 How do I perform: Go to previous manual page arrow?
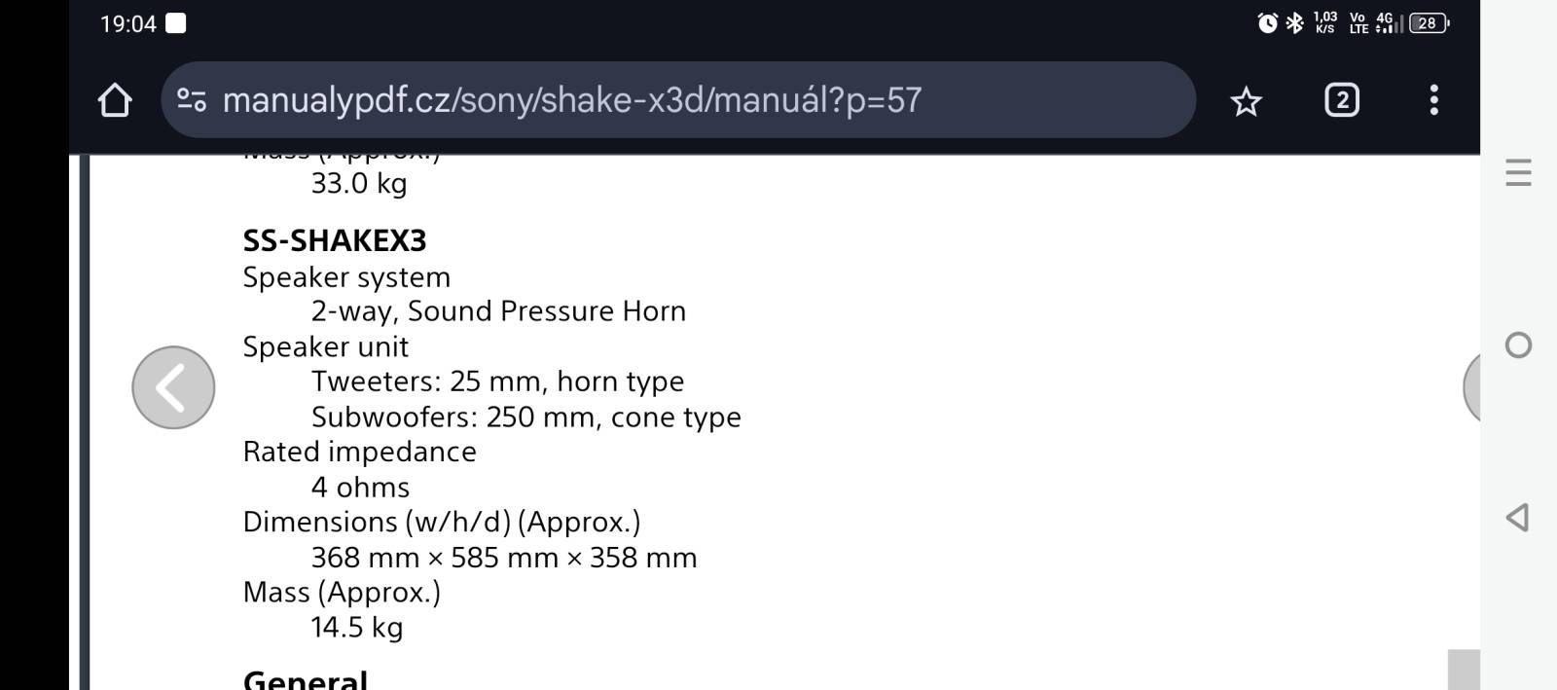173,387
